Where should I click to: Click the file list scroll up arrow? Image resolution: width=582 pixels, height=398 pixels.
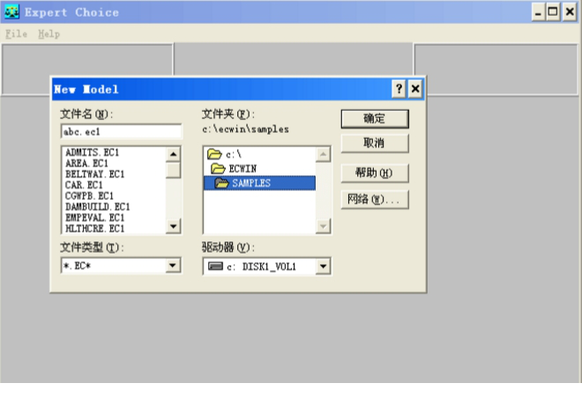click(x=174, y=154)
